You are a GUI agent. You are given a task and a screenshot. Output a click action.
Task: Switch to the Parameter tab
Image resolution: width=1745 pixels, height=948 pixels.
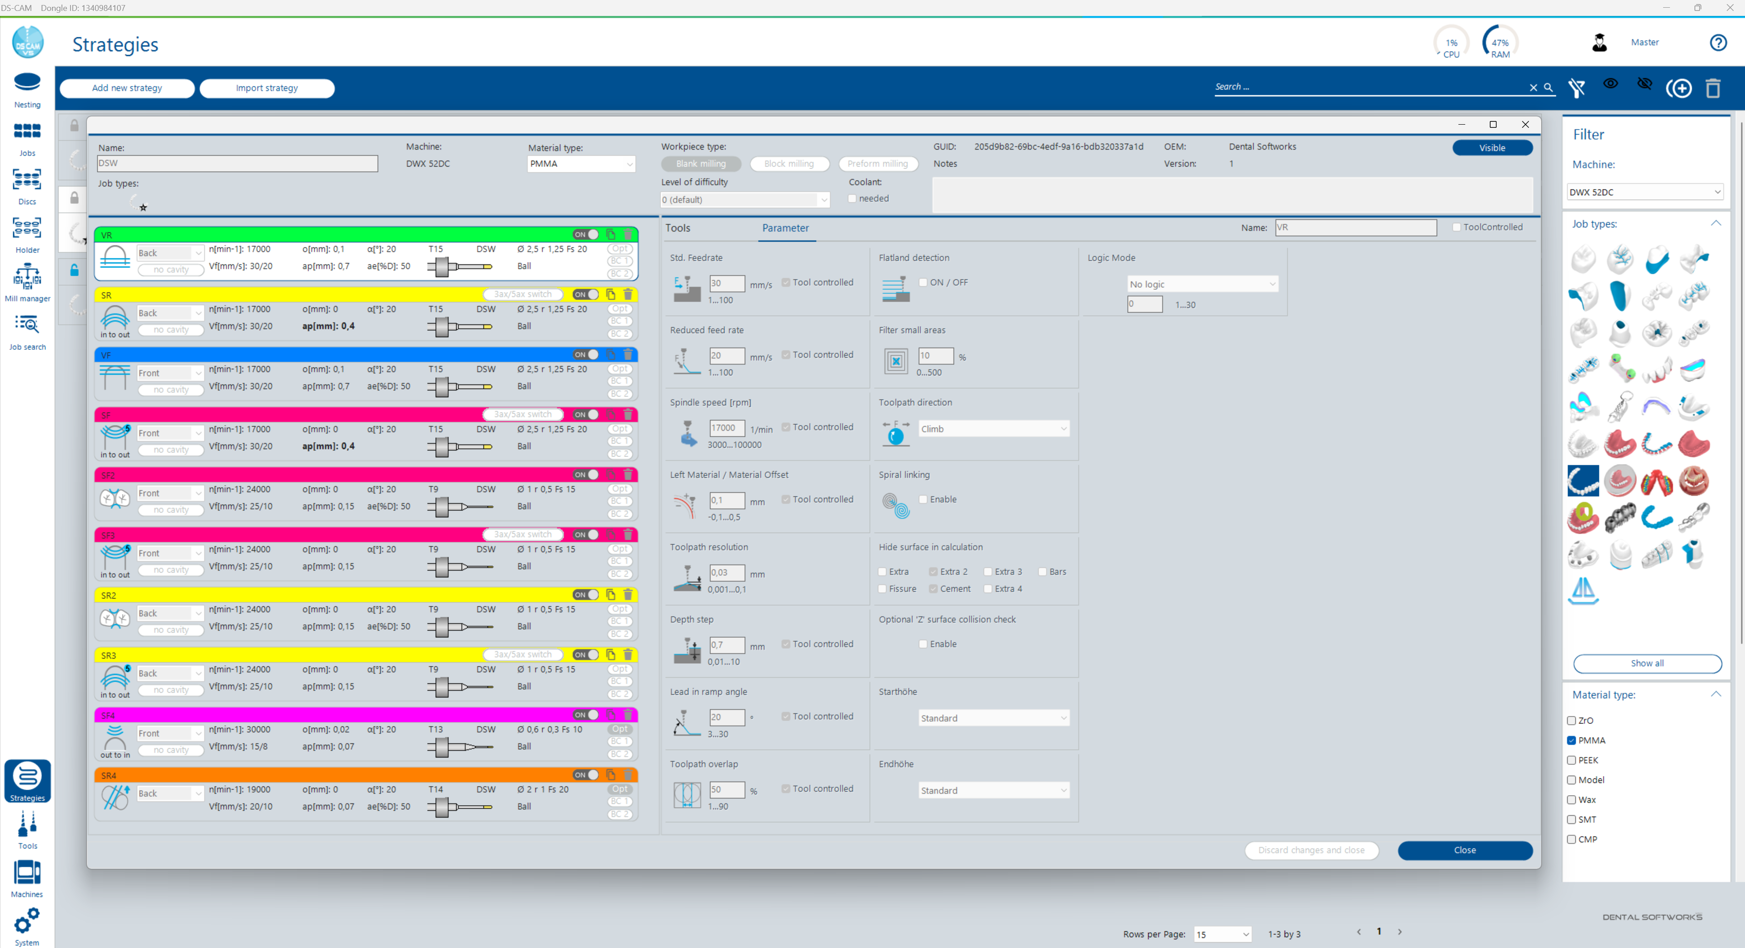785,228
